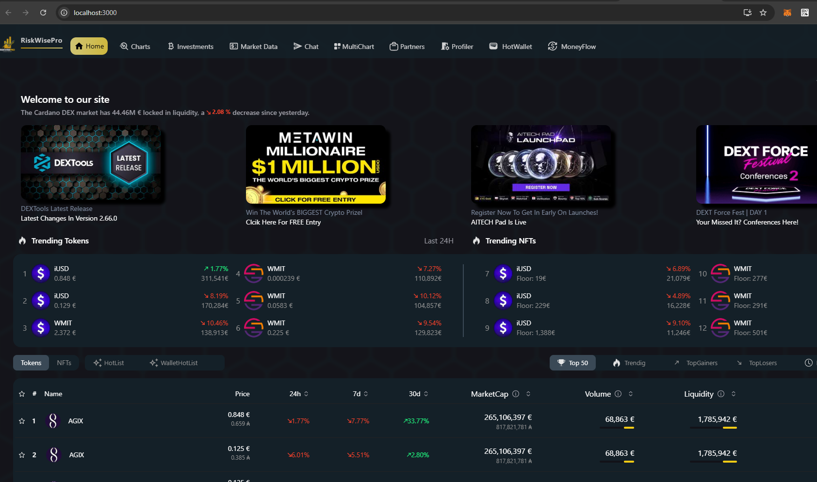
Task: Go to the Home page
Action: coord(89,46)
